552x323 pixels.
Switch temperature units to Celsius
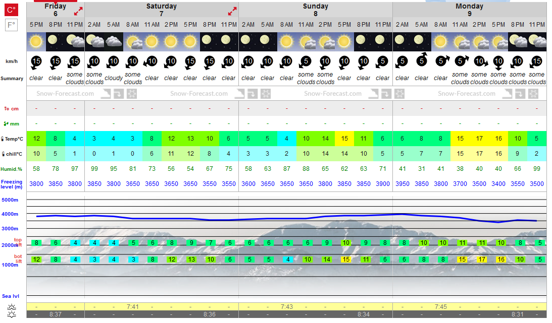tap(11, 10)
